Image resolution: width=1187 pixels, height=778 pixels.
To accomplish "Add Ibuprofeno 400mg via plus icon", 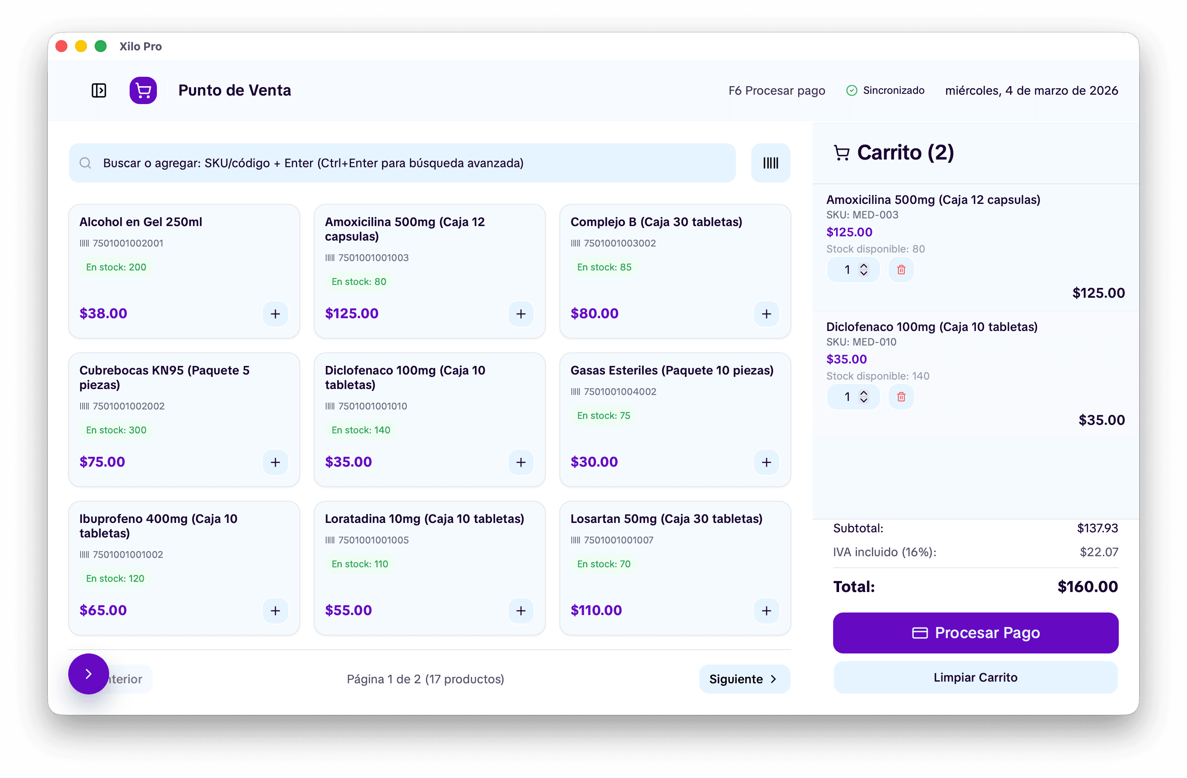I will (x=275, y=611).
